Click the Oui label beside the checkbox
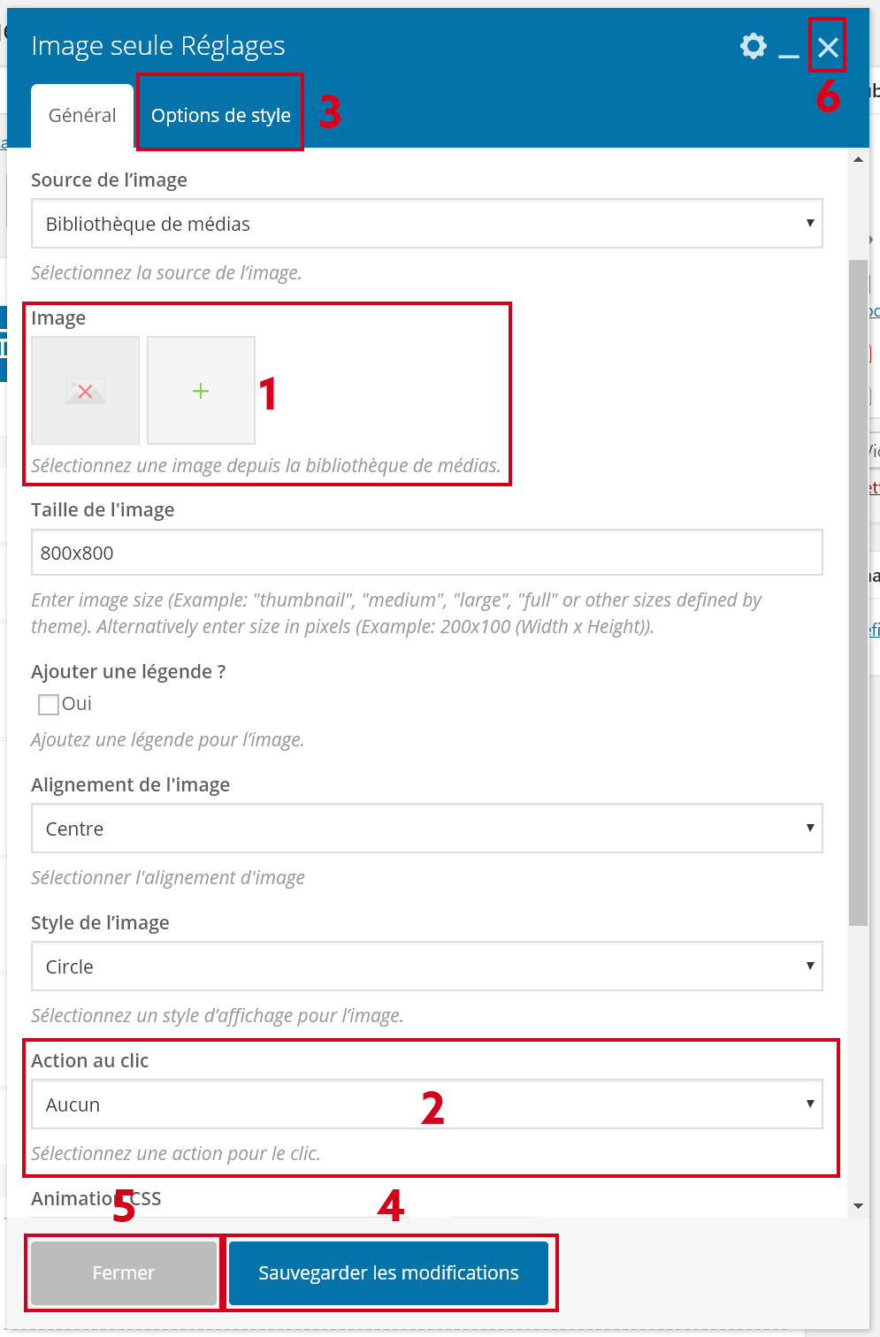The width and height of the screenshot is (880, 1337). coord(77,704)
